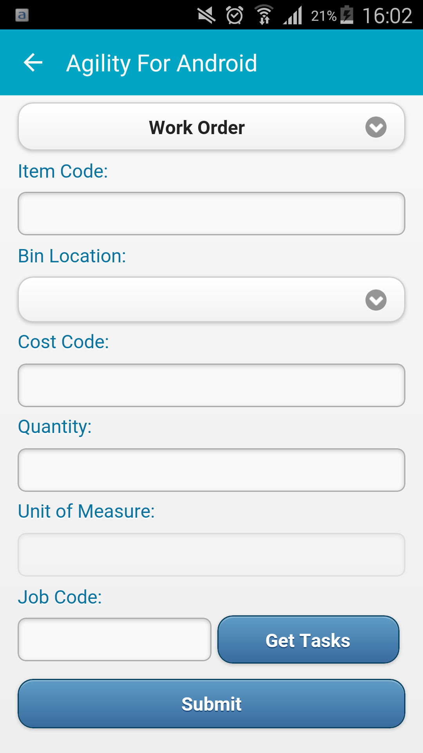Screen dimensions: 423x753
Task: Tap the muted sound status icon
Action: 206,16
